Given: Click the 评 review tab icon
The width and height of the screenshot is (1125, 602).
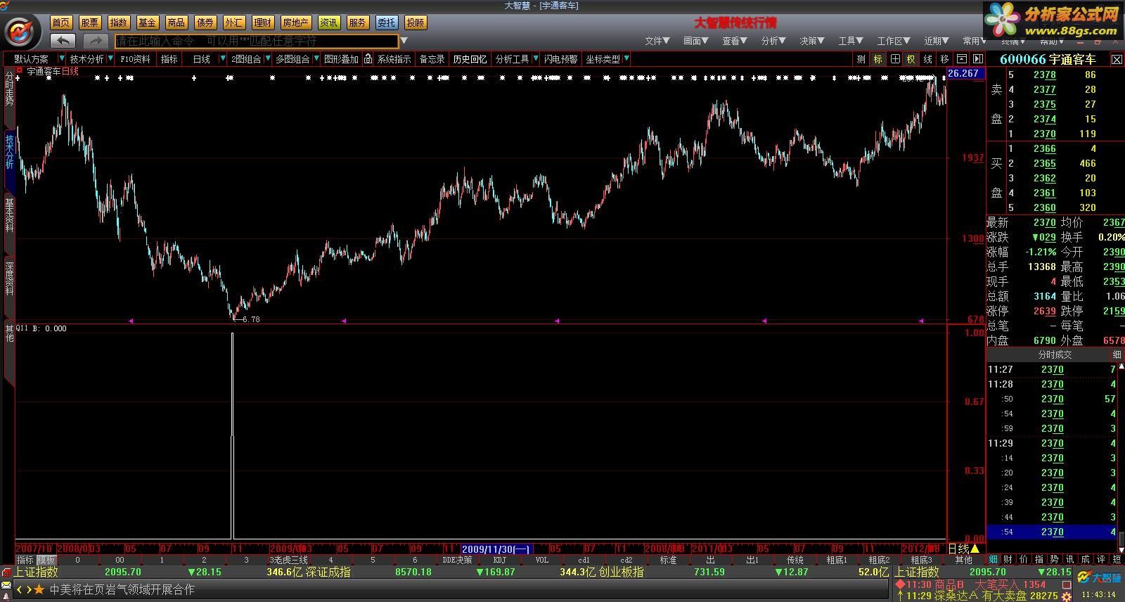Looking at the screenshot, I should coord(1101,560).
